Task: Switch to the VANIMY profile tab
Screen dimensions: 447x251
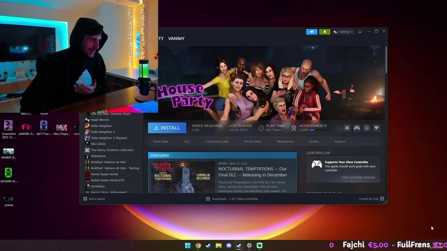Action: click(176, 38)
